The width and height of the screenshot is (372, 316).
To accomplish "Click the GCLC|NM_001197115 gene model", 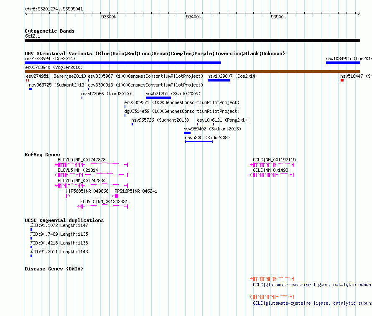I will (272, 165).
